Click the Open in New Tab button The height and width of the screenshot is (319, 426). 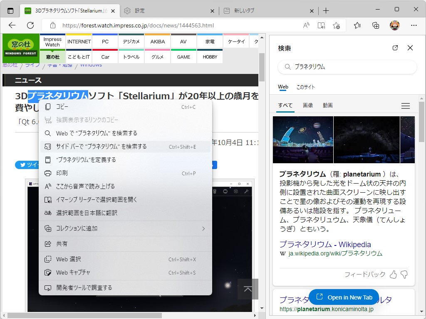(344, 297)
